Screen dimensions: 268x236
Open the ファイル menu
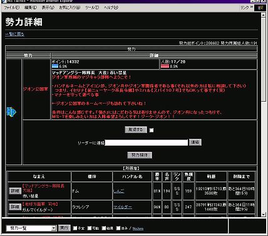(x=12, y=8)
